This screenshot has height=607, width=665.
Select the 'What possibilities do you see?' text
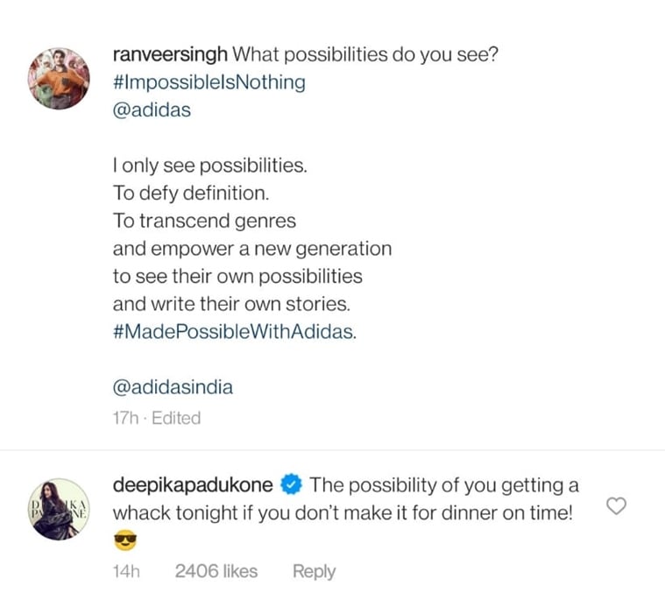point(365,54)
